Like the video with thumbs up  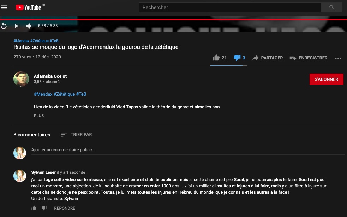pos(219,58)
